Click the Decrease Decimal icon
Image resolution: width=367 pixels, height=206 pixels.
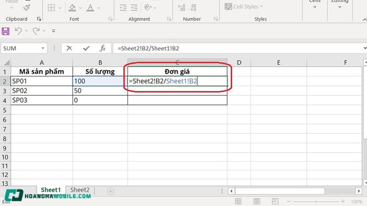[193, 7]
